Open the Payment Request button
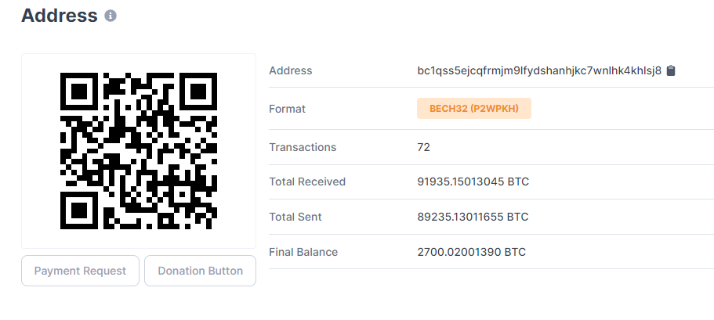714x320 pixels. coord(80,271)
